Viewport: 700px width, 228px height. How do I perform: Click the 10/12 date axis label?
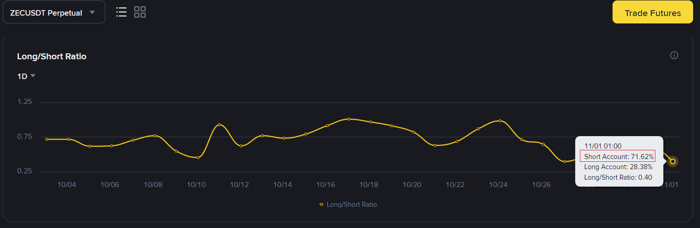239,185
